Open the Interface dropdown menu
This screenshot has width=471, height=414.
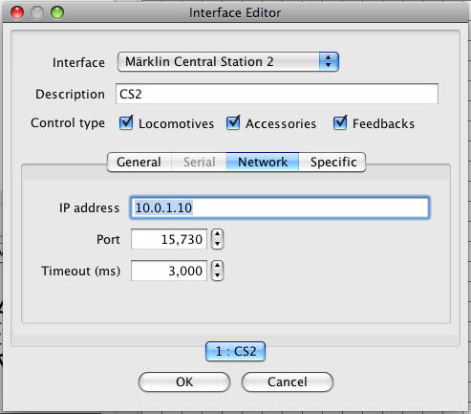click(x=228, y=61)
